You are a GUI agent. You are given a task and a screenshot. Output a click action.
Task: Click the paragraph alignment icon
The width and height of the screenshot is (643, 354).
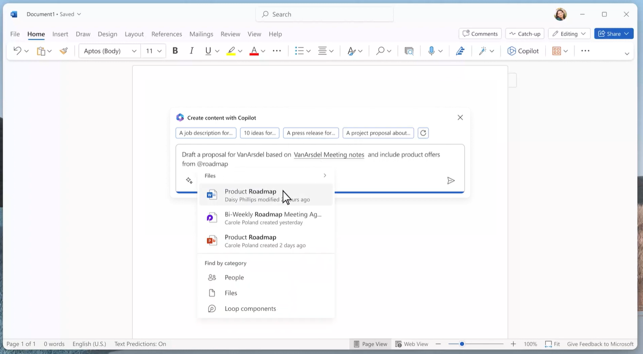coord(322,51)
